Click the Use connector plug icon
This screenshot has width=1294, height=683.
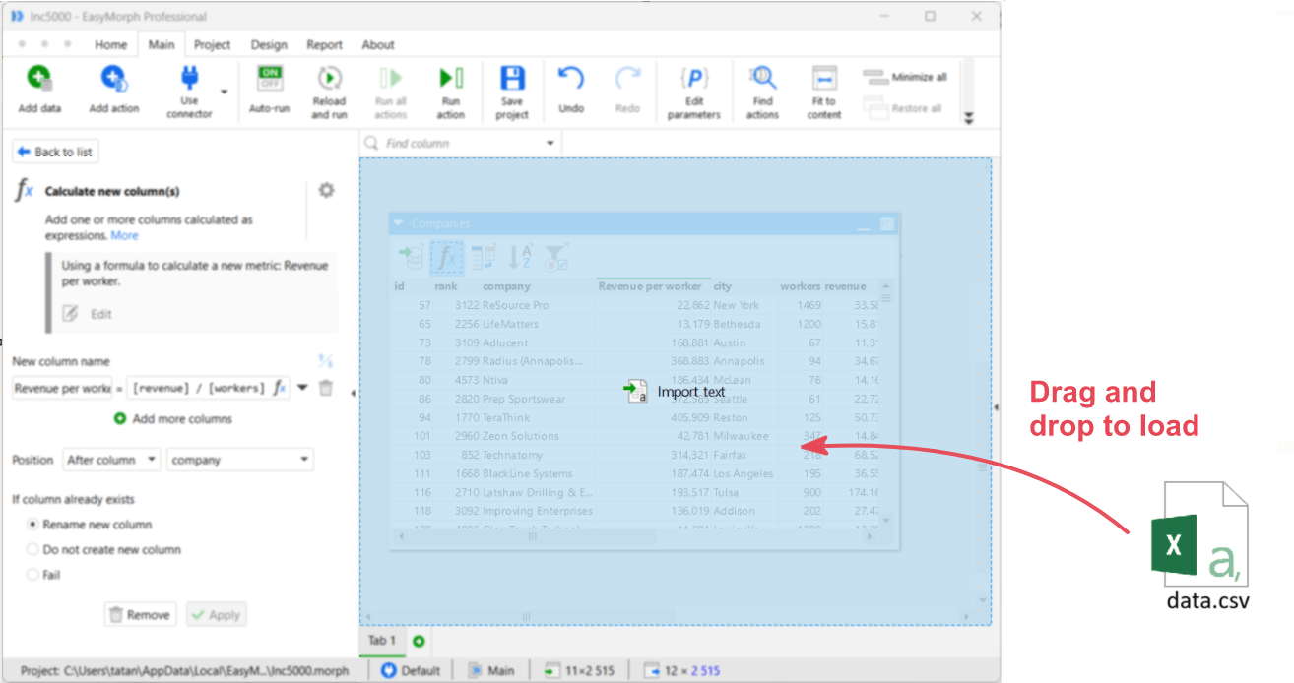[x=189, y=78]
